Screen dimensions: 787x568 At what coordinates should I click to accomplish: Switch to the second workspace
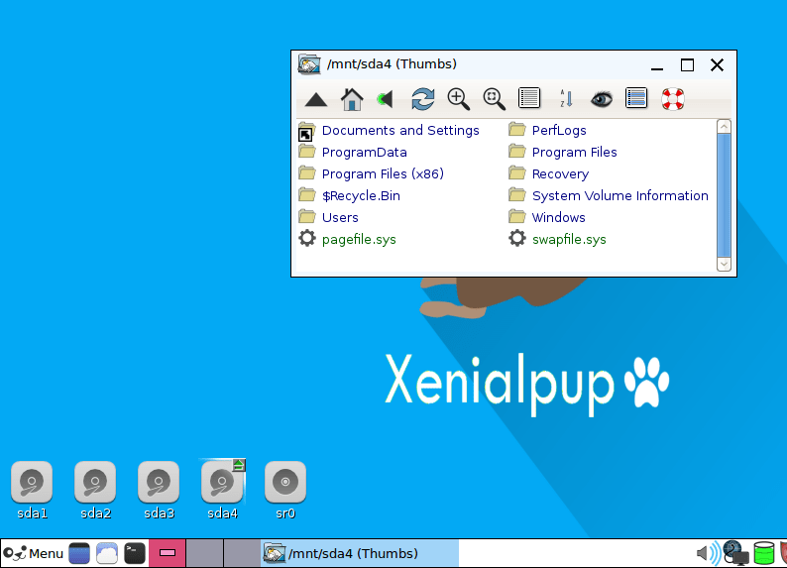[x=205, y=553]
